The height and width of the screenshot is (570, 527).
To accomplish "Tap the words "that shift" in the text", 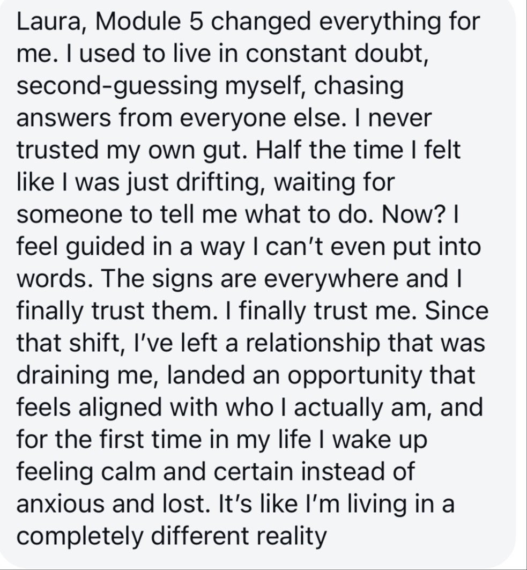I will click(x=68, y=343).
